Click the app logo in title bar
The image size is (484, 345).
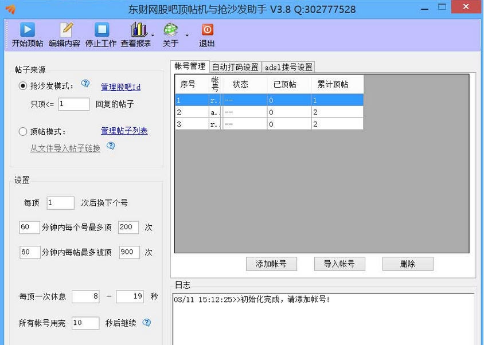[x=10, y=9]
